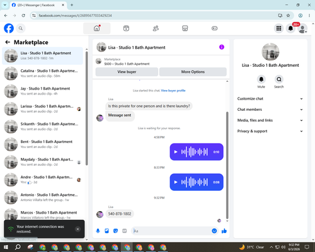This screenshot has height=252, width=315.
Task: Open the Friends tab icon
Action: pyautogui.click(x=156, y=28)
